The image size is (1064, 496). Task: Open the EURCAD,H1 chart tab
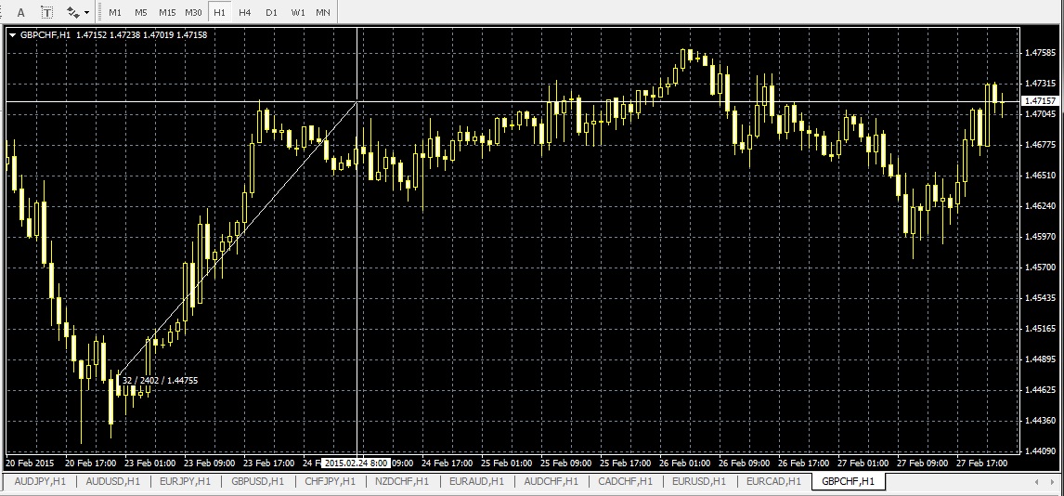773,481
